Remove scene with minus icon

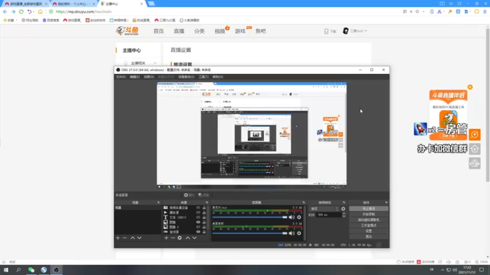(125, 238)
